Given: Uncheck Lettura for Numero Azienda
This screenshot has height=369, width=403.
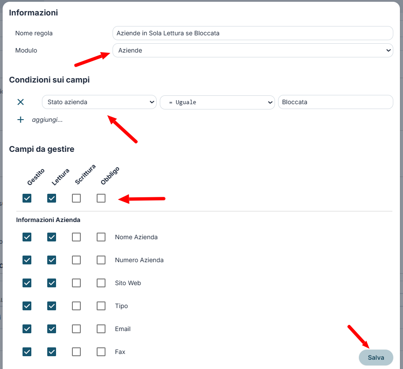Looking at the screenshot, I should click(x=52, y=260).
